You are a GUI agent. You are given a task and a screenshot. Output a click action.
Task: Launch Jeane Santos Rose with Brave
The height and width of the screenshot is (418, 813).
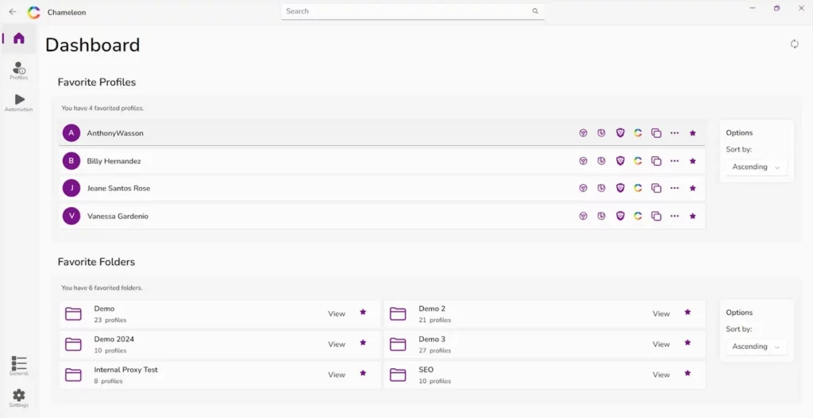[x=620, y=189]
